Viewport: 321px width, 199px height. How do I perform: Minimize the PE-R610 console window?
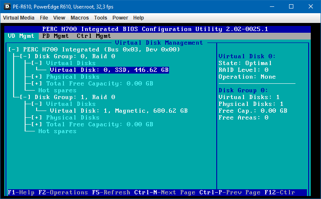tap(272, 6)
